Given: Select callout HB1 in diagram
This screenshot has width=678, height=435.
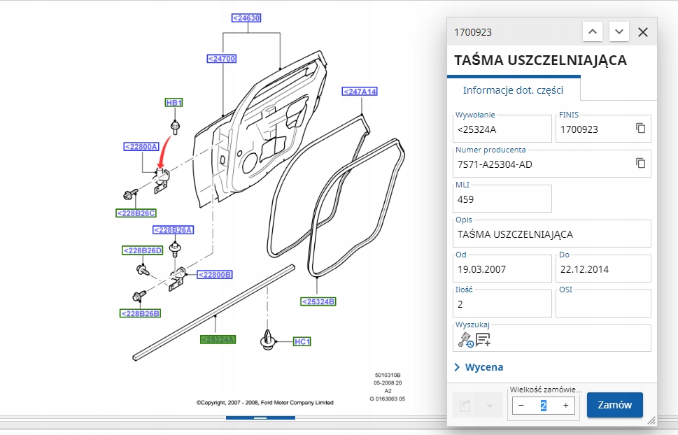Looking at the screenshot, I should (x=174, y=103).
